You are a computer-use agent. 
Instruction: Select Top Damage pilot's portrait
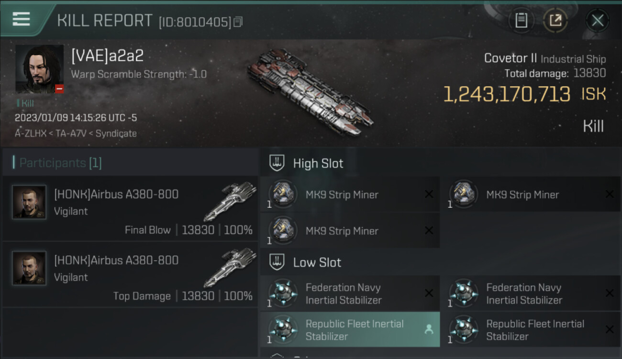[29, 268]
